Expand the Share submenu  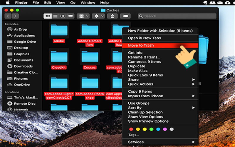(x=160, y=80)
